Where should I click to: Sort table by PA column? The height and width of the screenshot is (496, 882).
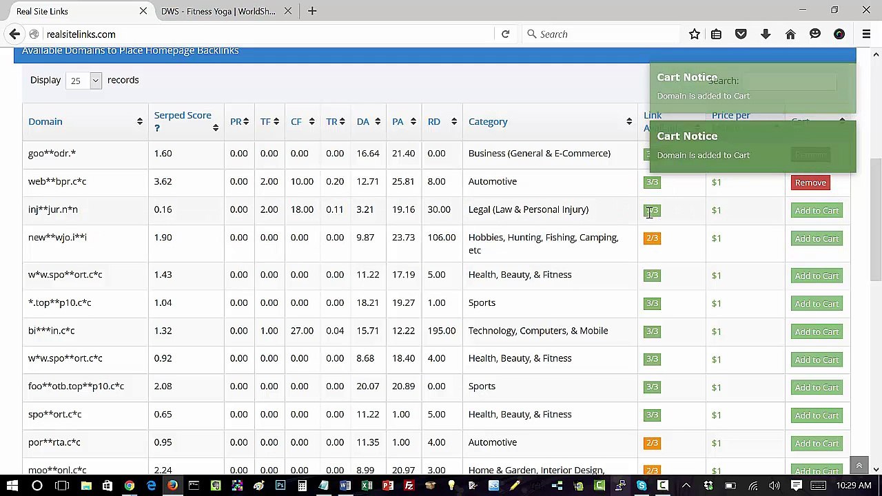pos(404,121)
